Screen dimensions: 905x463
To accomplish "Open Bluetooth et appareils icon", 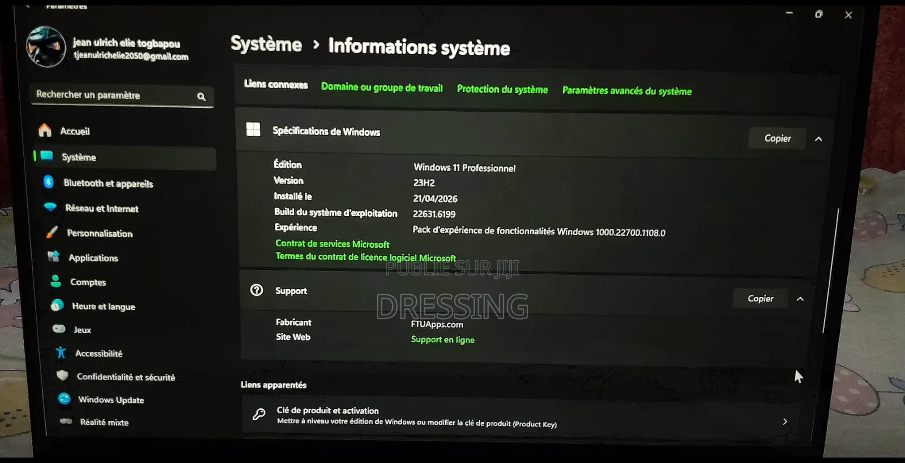I will point(49,182).
